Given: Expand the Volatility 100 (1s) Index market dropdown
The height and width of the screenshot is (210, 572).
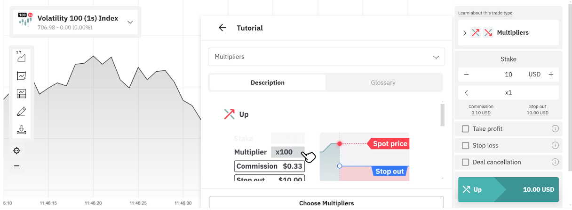Looking at the screenshot, I should pos(130,22).
